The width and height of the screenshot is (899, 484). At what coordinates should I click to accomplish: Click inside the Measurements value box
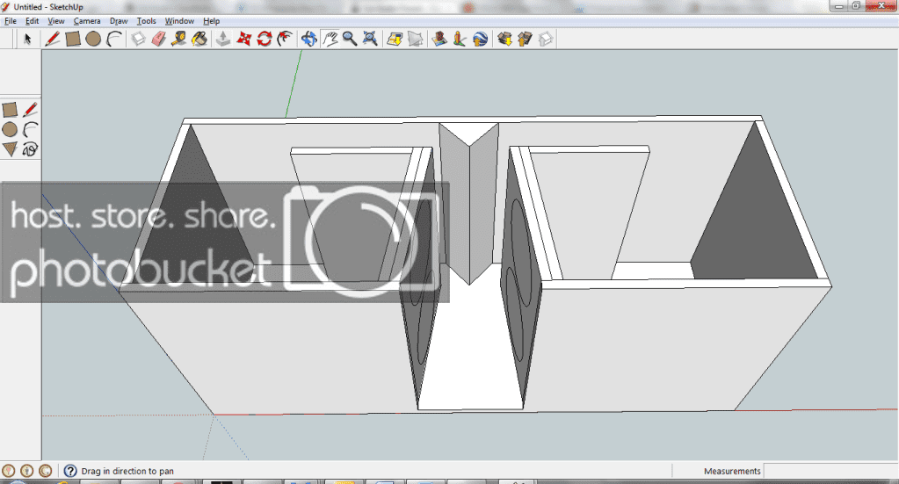tap(830, 471)
